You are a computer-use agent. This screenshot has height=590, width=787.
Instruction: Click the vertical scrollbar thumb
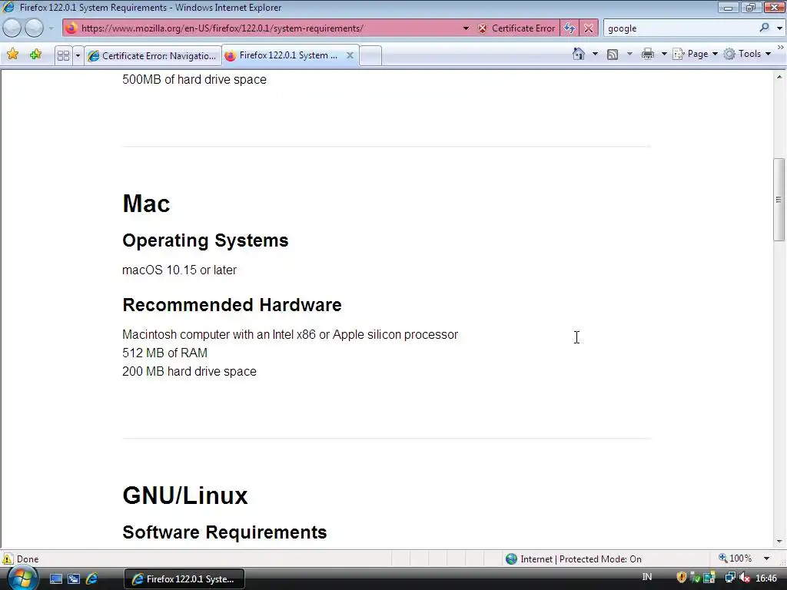pos(779,200)
